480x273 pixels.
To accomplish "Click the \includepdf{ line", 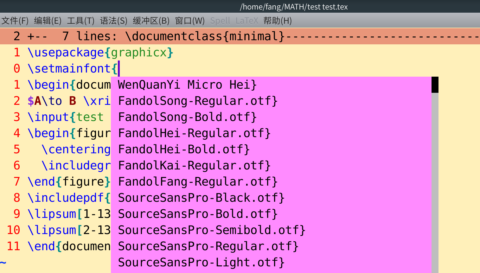I will point(69,198).
